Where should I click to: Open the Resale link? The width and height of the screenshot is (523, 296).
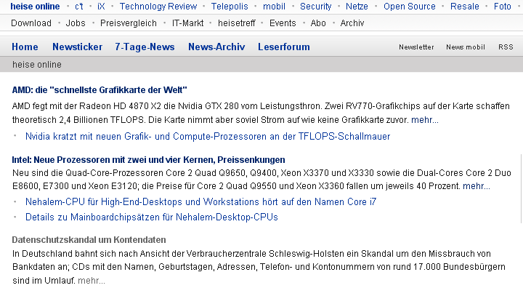[x=465, y=7]
